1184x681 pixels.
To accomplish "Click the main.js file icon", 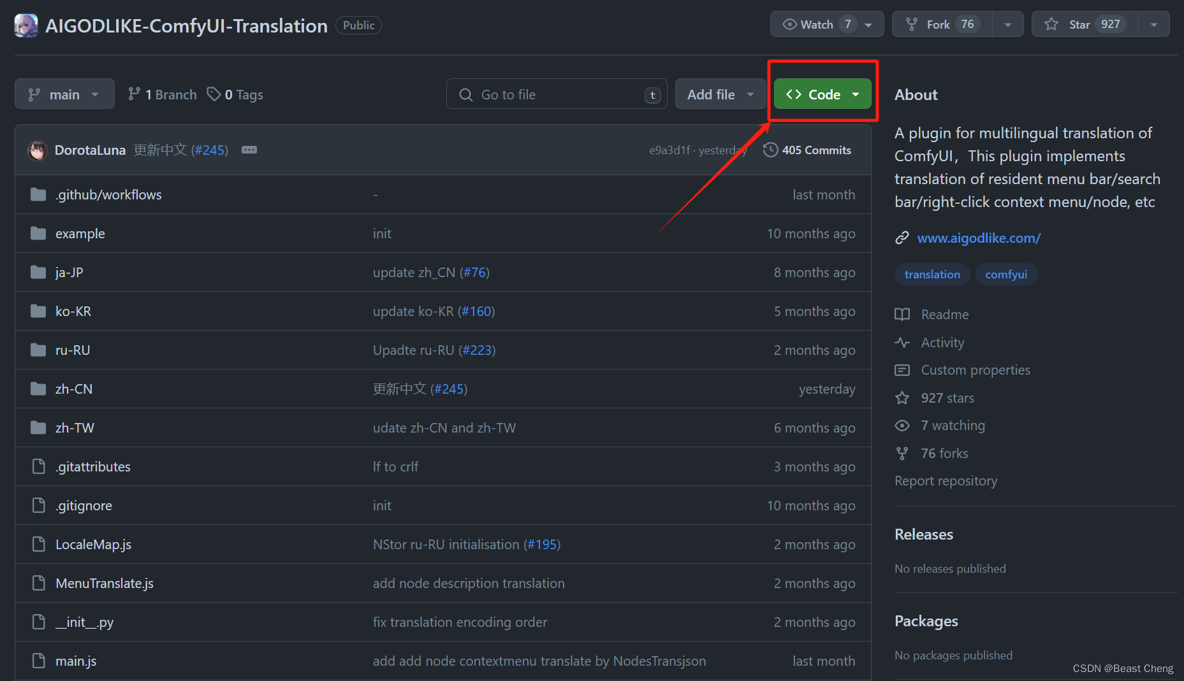I will (39, 661).
